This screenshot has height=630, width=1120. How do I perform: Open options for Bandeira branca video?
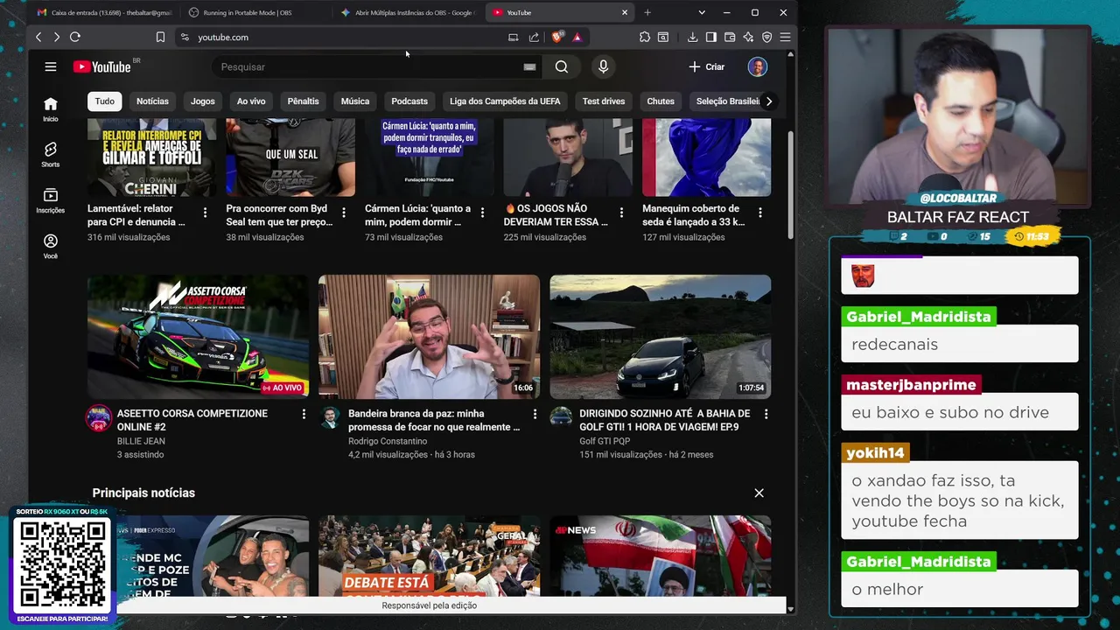point(535,414)
